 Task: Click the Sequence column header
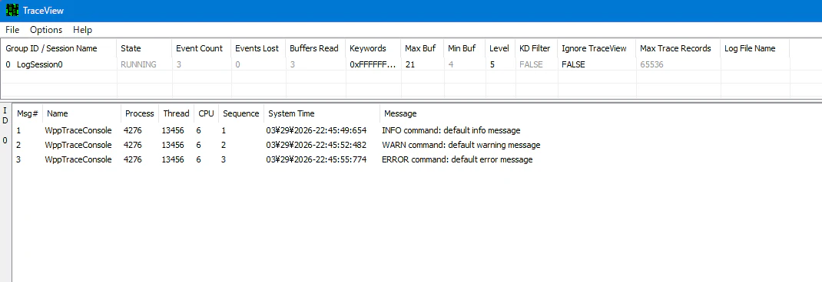tap(240, 113)
